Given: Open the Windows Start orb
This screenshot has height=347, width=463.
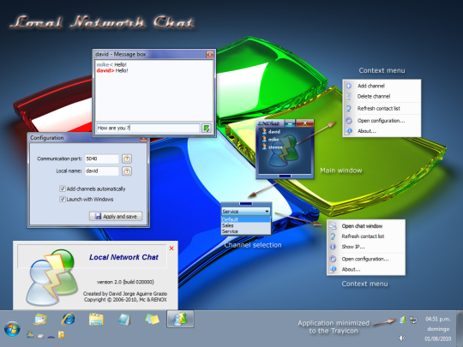Looking at the screenshot, I should point(12,329).
